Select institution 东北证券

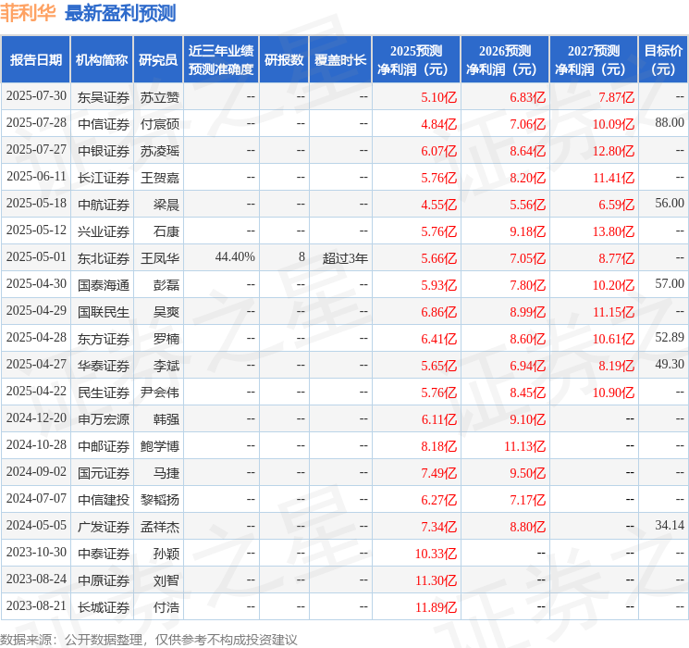(104, 258)
